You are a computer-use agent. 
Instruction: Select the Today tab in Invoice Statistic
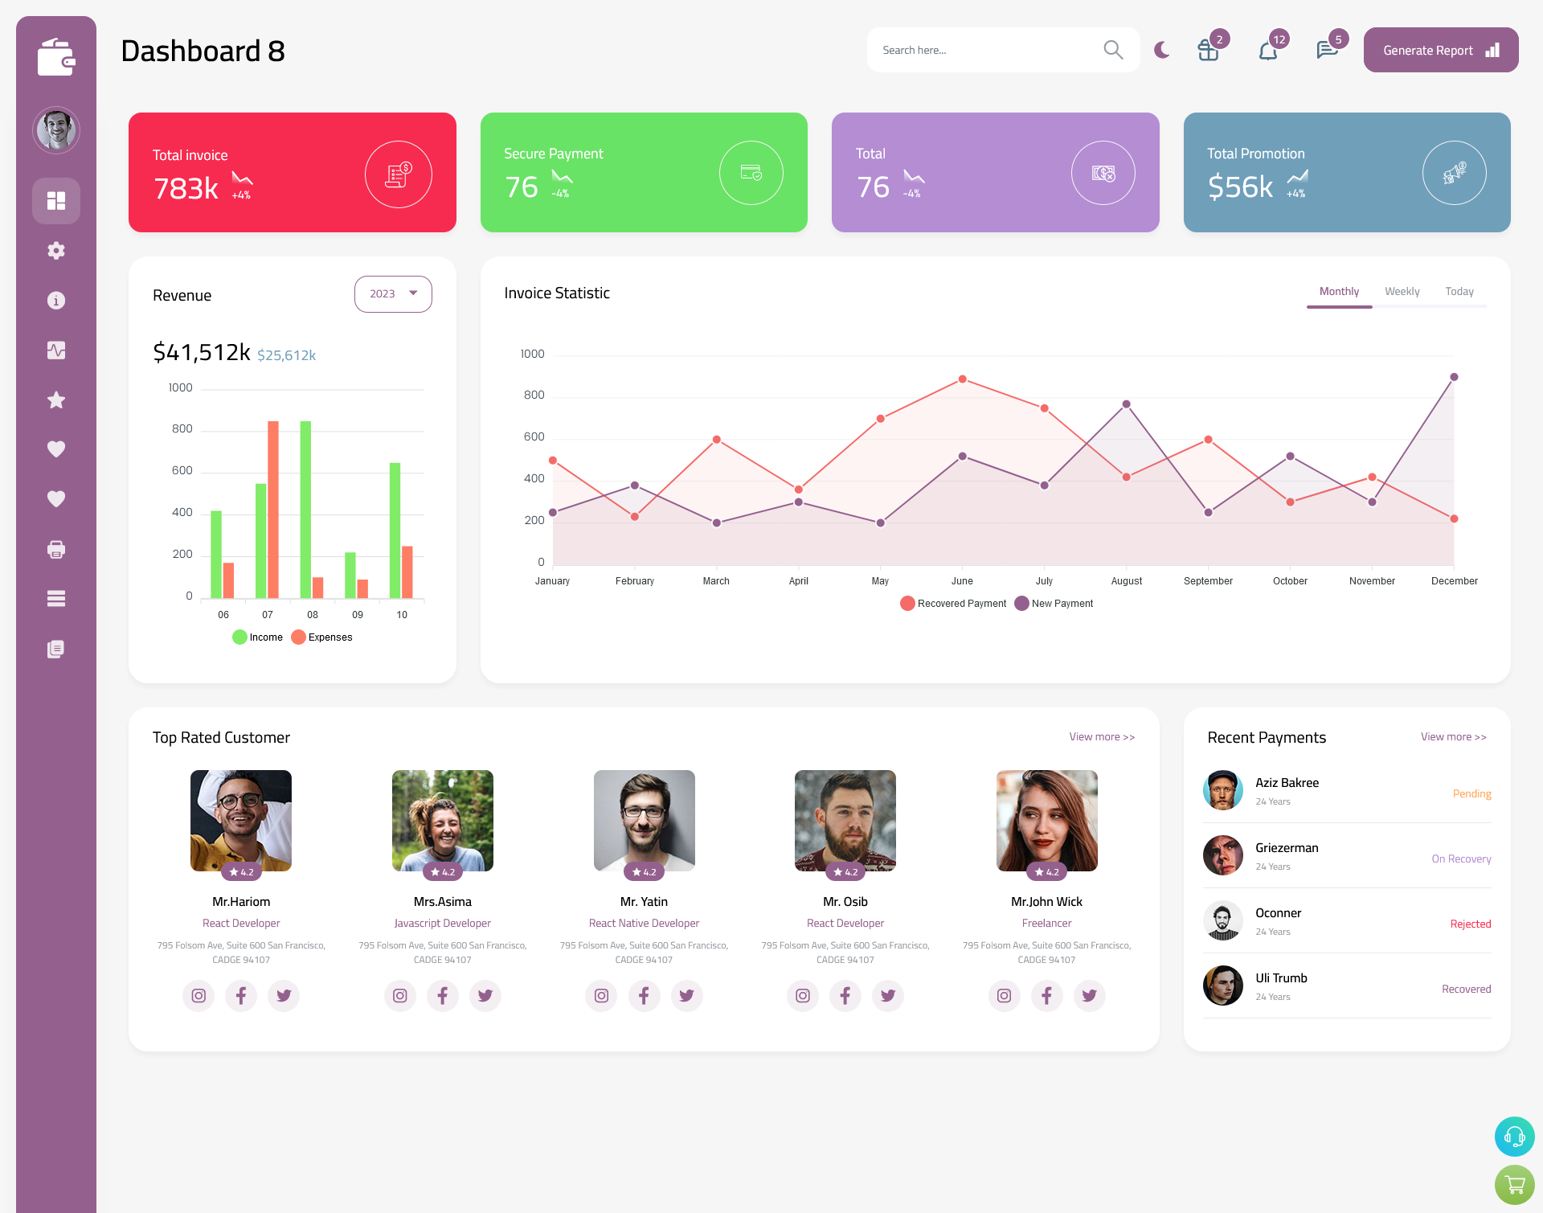pos(1459,291)
